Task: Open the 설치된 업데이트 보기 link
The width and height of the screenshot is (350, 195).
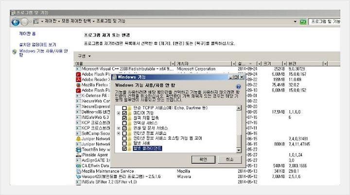Action: click(x=37, y=45)
